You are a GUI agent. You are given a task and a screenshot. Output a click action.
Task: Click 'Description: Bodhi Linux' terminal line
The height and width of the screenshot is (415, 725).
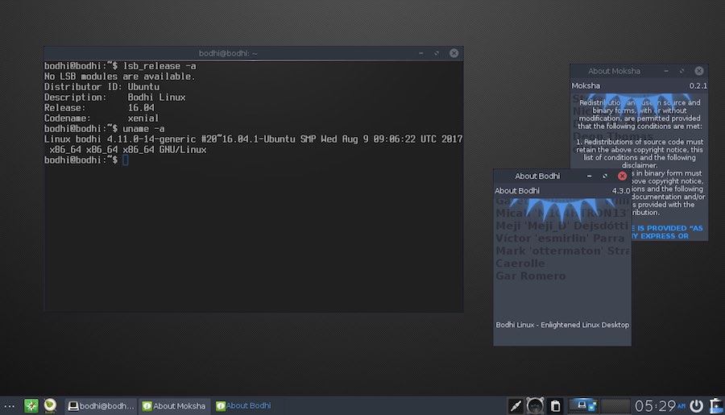pos(114,98)
